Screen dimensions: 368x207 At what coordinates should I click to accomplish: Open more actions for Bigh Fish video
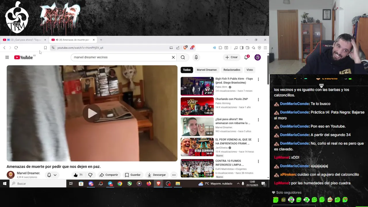(258, 79)
